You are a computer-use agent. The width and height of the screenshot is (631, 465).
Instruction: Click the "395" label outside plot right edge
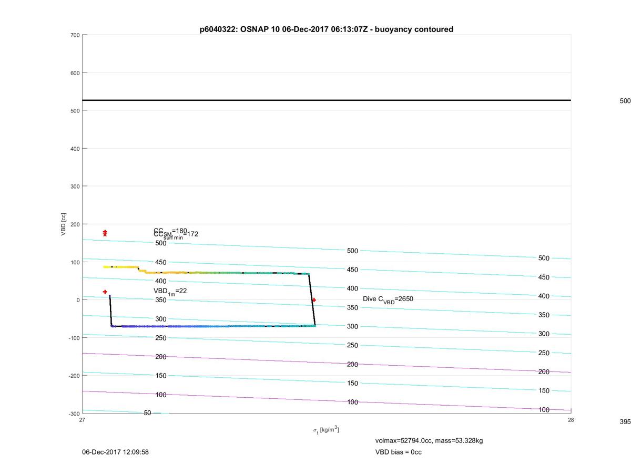point(625,422)
